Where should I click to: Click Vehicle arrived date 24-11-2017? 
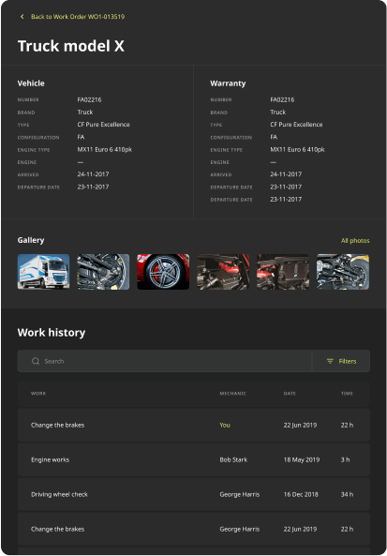pos(93,174)
